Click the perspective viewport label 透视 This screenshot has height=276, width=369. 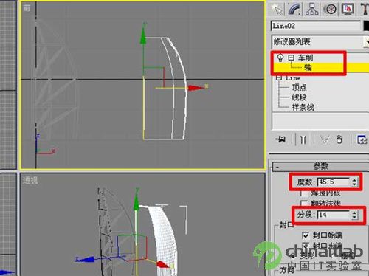30,180
